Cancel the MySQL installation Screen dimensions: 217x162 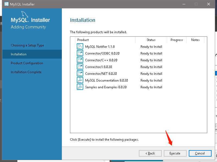[200, 153]
